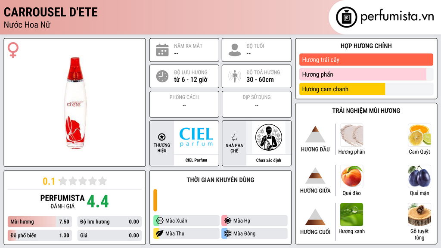Viewport: 441px width, 248px height.
Task: Click the Hương đầu pyramid icon
Action: (x=315, y=134)
